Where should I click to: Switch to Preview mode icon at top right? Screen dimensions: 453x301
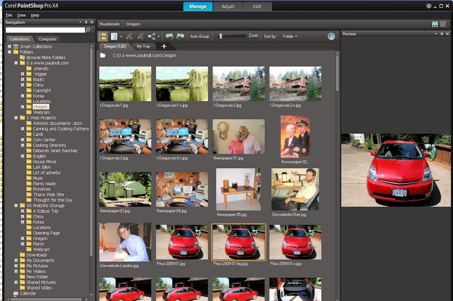435,24
